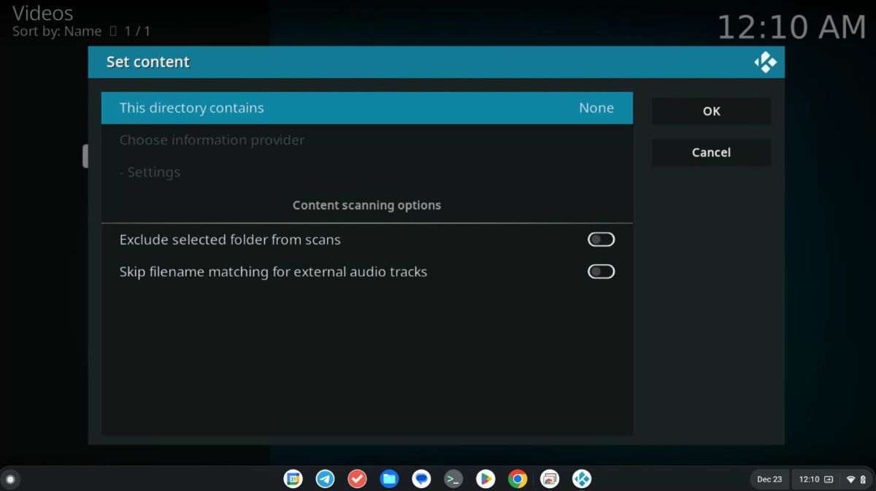
Task: Open the screen capture app on the shelf
Action: pyautogui.click(x=550, y=479)
